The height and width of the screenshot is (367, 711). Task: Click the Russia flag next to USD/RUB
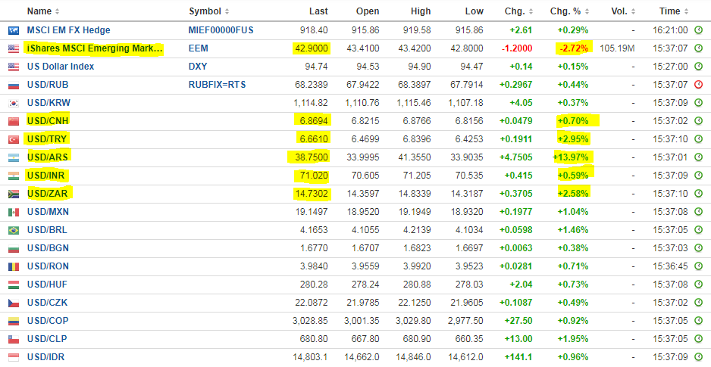pyautogui.click(x=14, y=85)
